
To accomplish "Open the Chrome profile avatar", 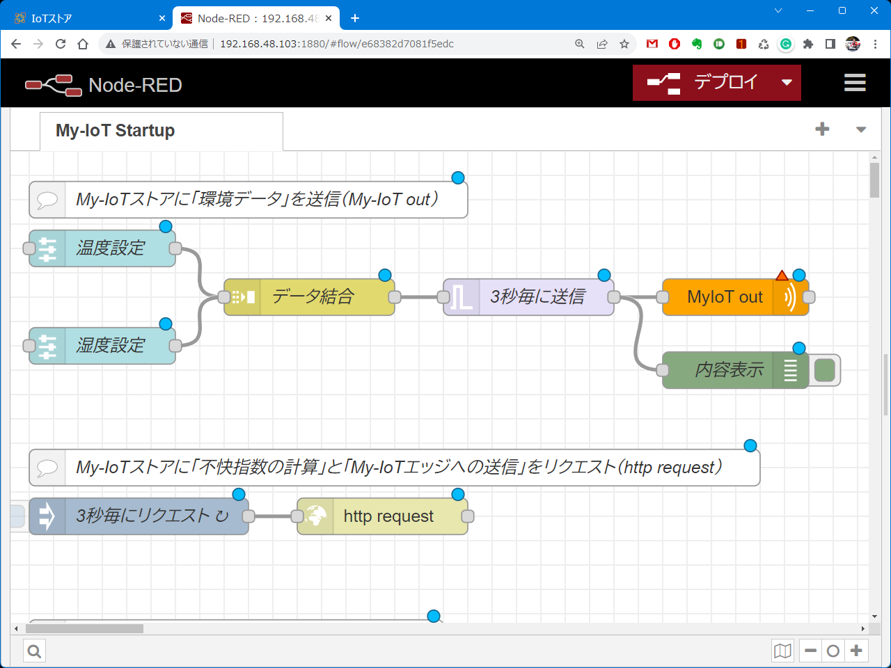I will [x=853, y=44].
